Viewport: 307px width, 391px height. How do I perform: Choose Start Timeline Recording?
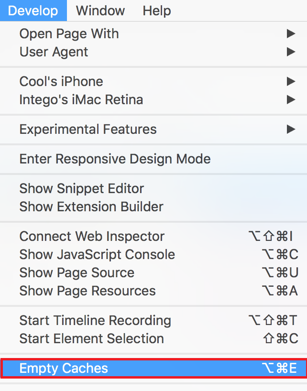(95, 320)
